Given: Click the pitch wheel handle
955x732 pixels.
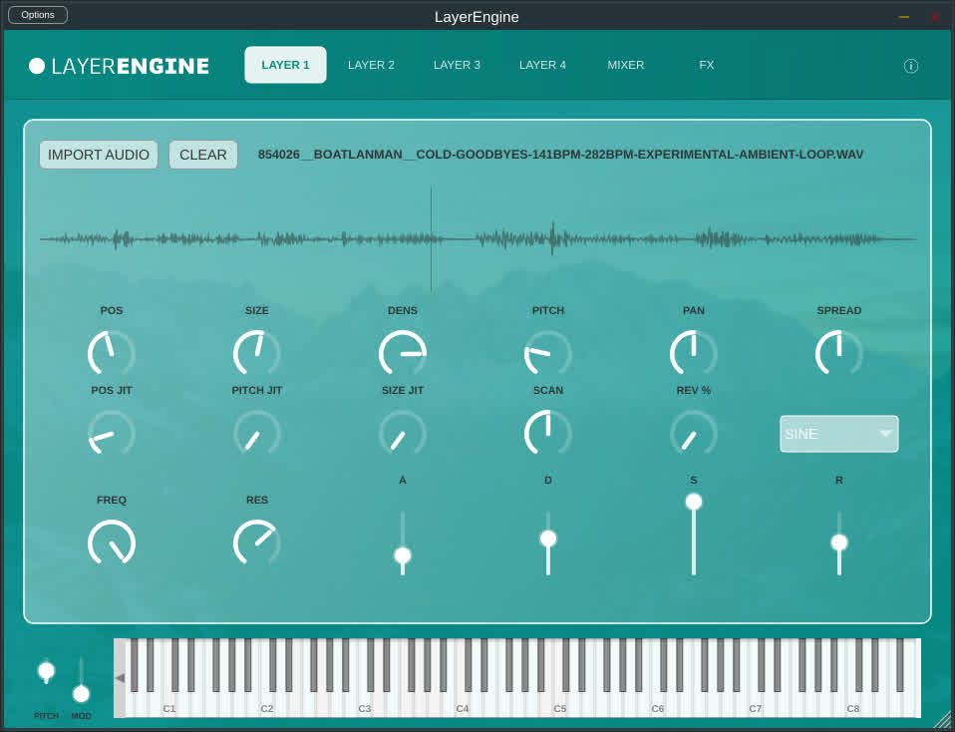Looking at the screenshot, I should pyautogui.click(x=46, y=671).
